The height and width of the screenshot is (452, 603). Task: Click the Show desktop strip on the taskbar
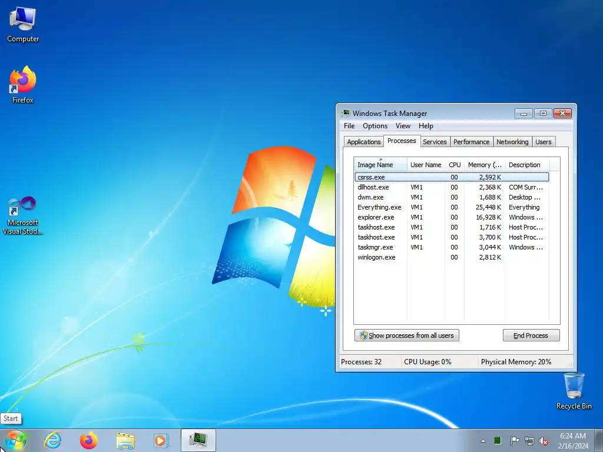point(600,440)
